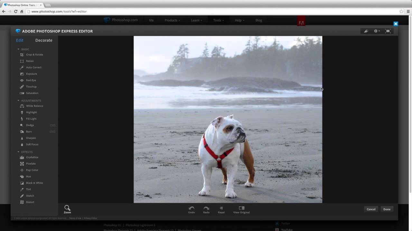
Task: Reload the browser page
Action: [x=15, y=11]
